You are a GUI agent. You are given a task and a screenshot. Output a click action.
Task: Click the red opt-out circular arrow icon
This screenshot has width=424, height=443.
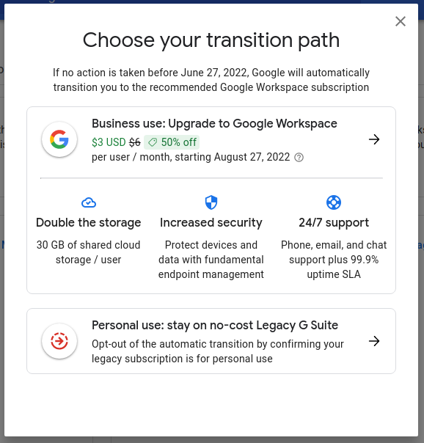tap(59, 341)
